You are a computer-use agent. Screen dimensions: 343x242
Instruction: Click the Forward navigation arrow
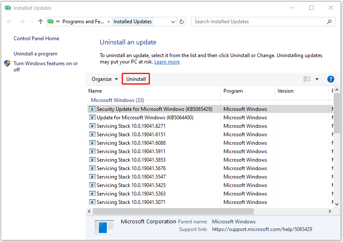coord(22,22)
